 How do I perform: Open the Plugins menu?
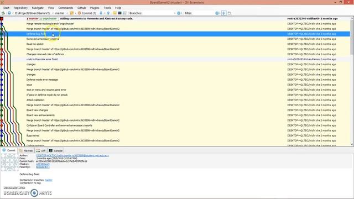point(95,8)
